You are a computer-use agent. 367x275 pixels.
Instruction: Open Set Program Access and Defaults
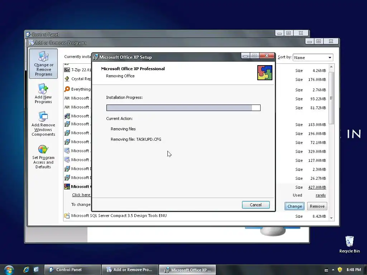[x=43, y=157]
